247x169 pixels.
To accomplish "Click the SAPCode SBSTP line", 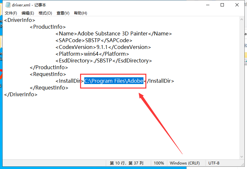I will tap(94, 41).
